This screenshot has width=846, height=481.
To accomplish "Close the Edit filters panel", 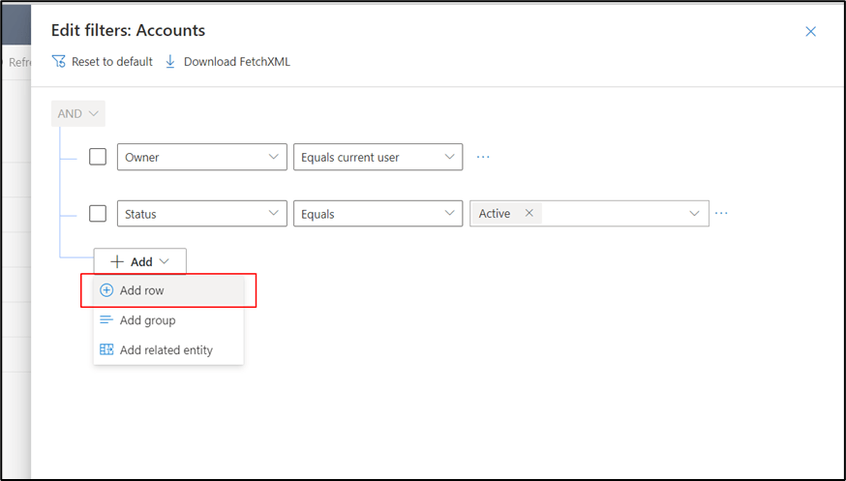I will pyautogui.click(x=811, y=31).
